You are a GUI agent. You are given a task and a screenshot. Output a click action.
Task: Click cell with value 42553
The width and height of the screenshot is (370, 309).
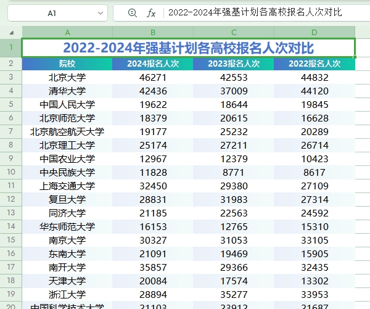tap(234, 78)
